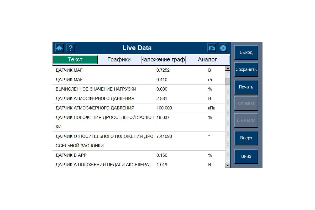Click the value 0.000
The height and width of the screenshot is (210, 315).
(162, 89)
